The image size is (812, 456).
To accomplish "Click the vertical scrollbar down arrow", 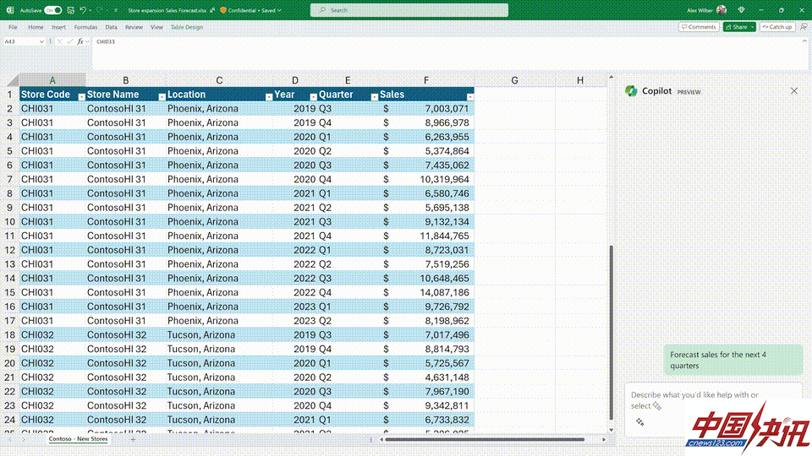I will pos(611,430).
